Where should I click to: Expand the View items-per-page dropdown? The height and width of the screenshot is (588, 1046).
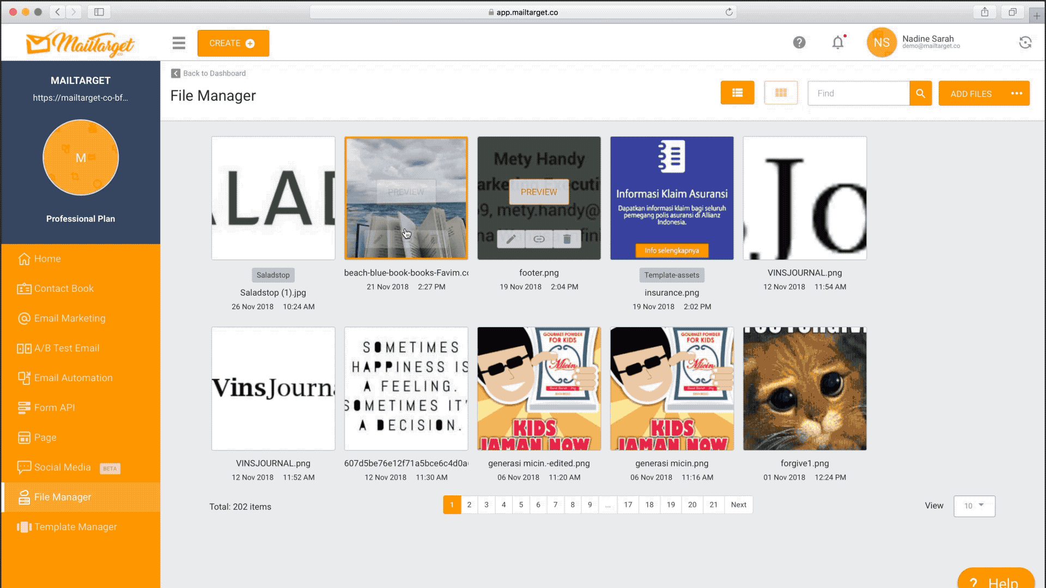point(974,506)
